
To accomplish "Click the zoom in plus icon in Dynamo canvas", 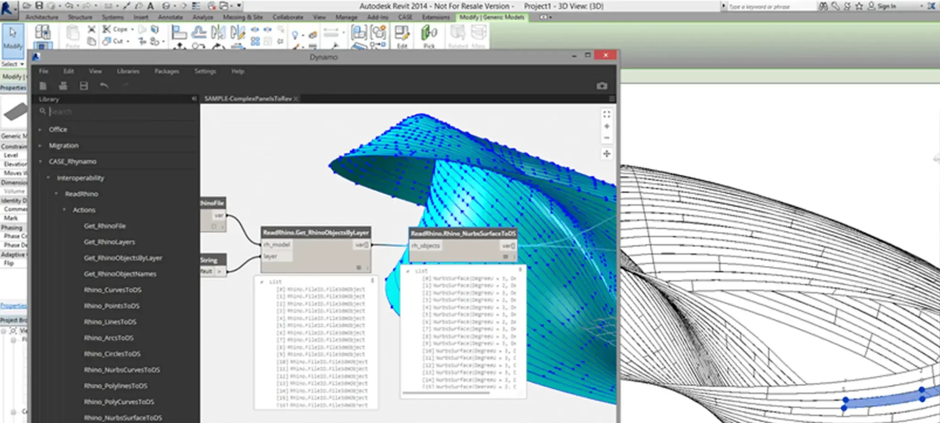I will point(607,126).
